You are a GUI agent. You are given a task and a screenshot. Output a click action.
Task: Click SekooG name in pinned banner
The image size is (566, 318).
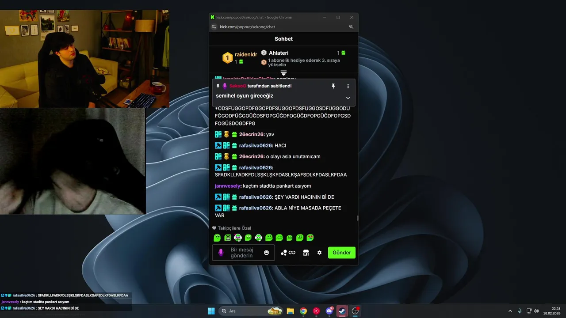pos(238,86)
